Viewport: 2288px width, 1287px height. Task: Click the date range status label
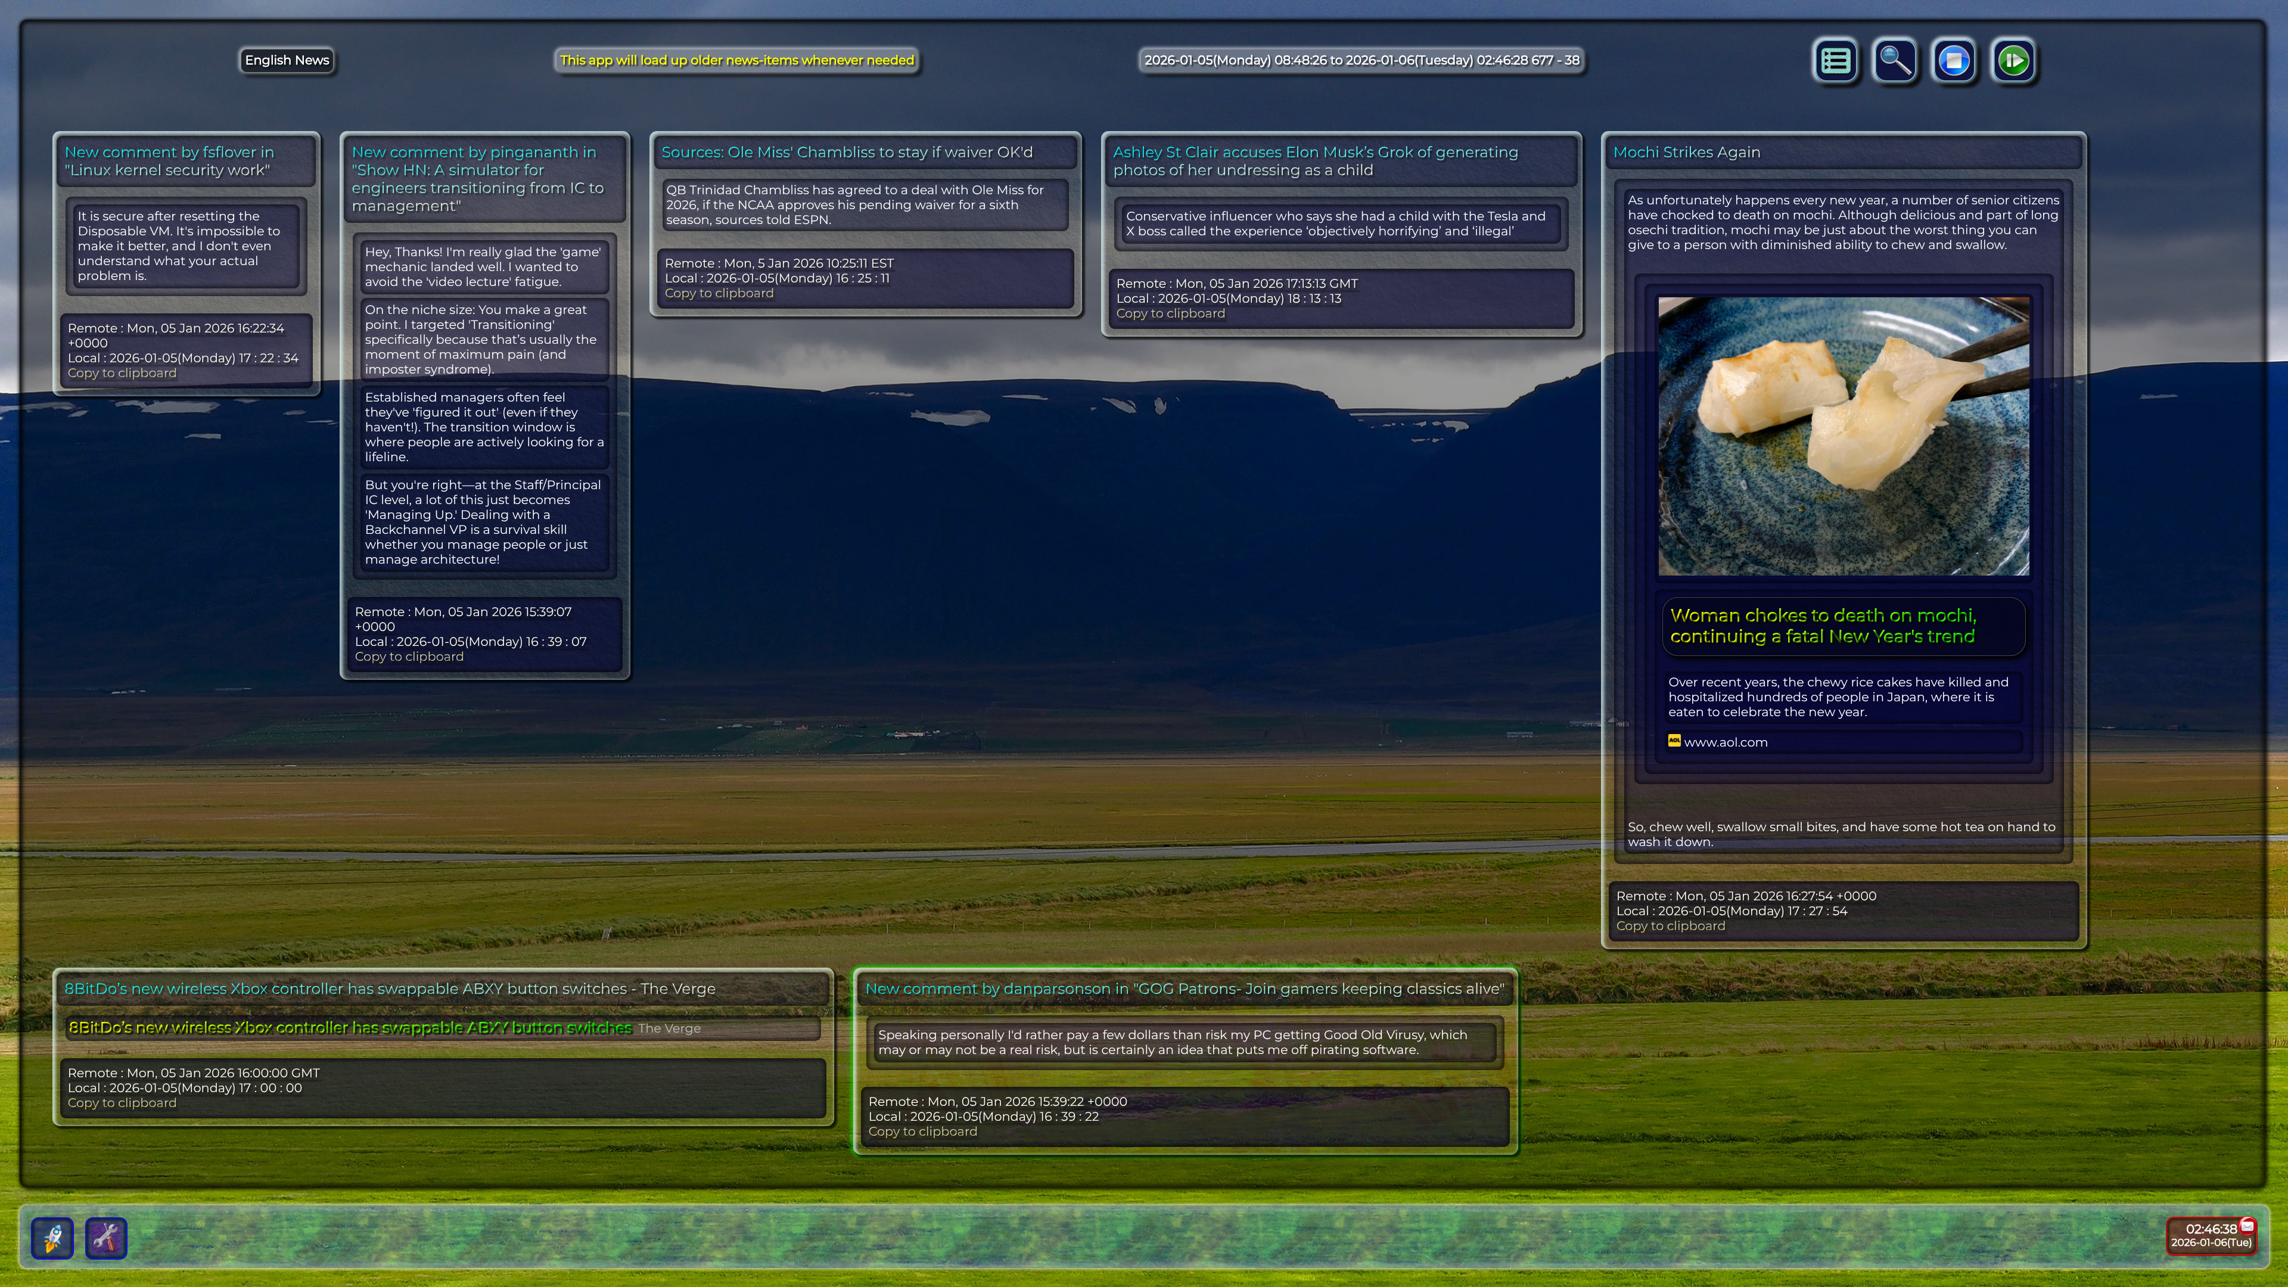coord(1361,60)
